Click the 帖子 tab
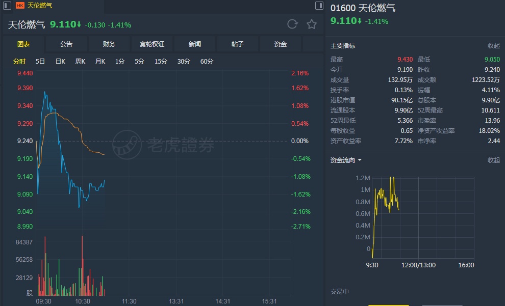 coord(238,44)
